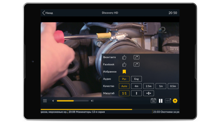
Task: Pause the video playback
Action: click(x=161, y=101)
